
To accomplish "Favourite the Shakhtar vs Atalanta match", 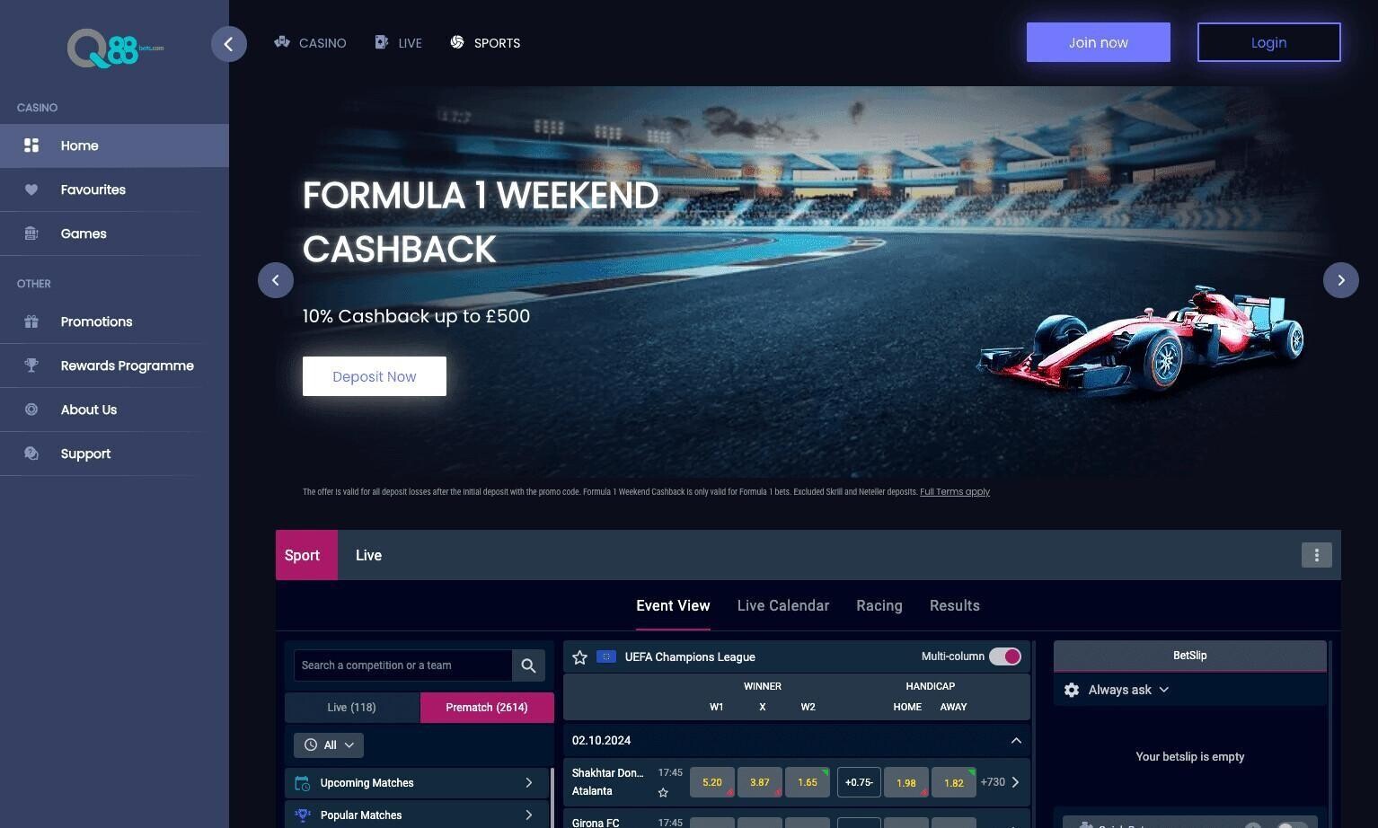I will tap(663, 792).
